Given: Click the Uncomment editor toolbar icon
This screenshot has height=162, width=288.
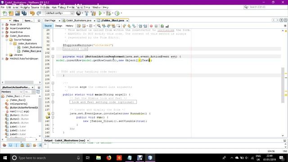Looking at the screenshot, I should pos(167,26).
